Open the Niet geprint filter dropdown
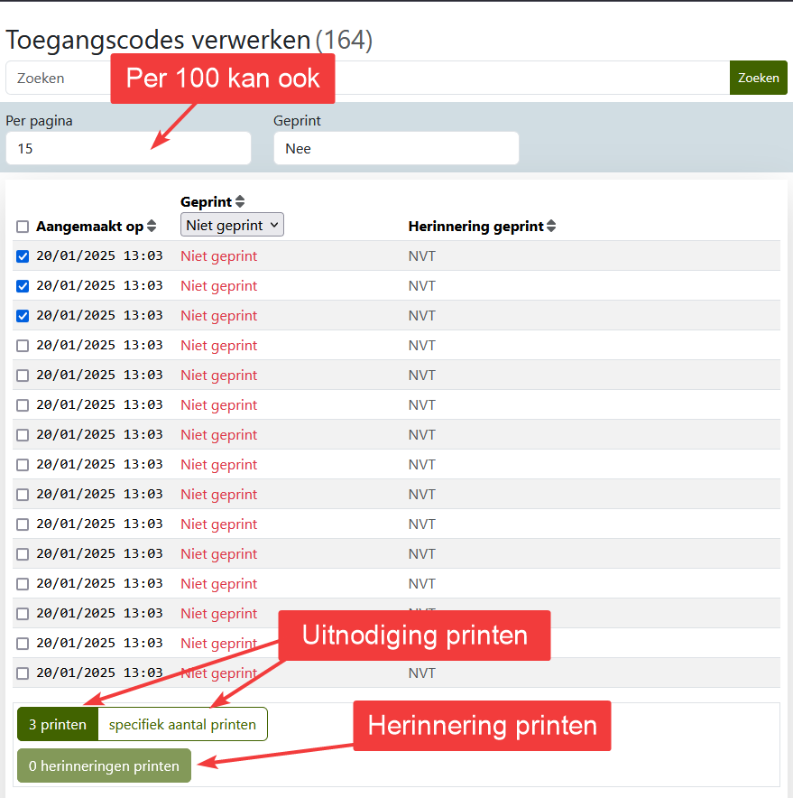Viewport: 793px width, 798px height. point(231,225)
